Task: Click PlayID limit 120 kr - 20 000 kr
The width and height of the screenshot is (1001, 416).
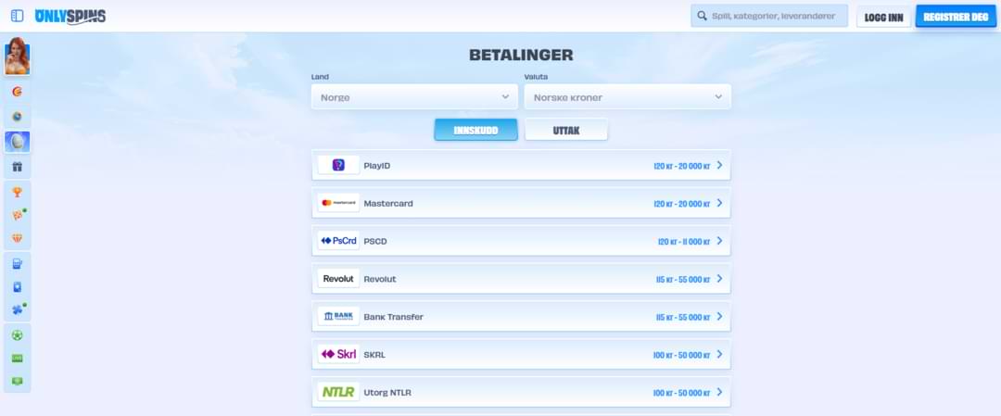Action: [x=682, y=166]
